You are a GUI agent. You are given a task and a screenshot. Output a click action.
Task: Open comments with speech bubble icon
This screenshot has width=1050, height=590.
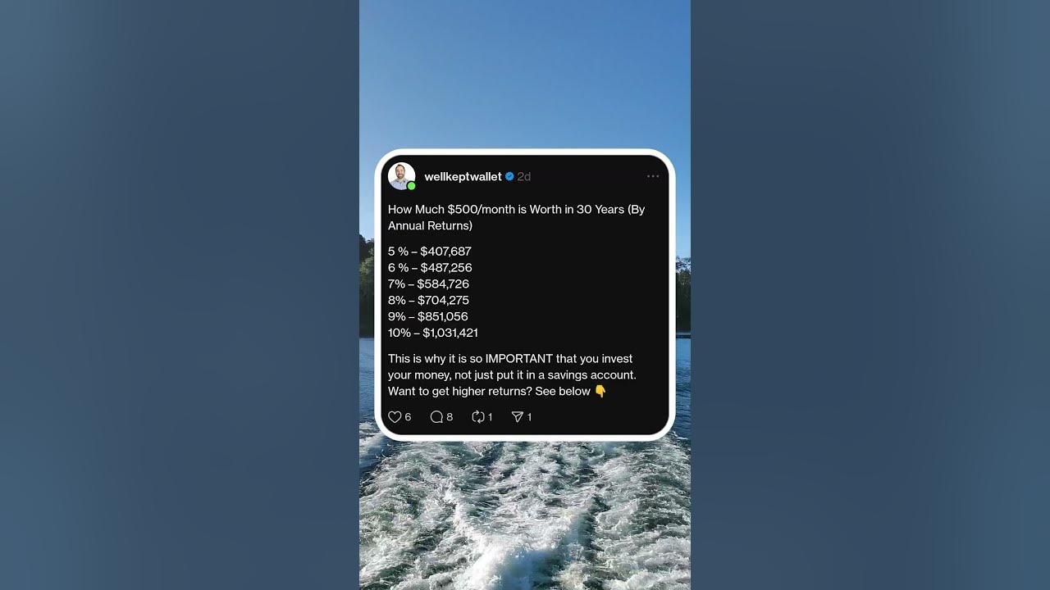click(436, 417)
